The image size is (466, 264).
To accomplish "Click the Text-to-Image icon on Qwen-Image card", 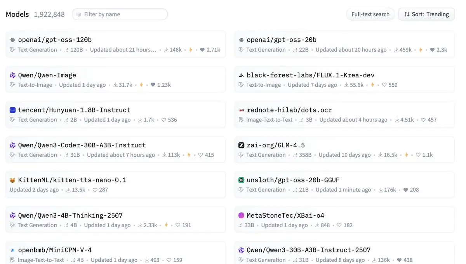I will (12, 85).
